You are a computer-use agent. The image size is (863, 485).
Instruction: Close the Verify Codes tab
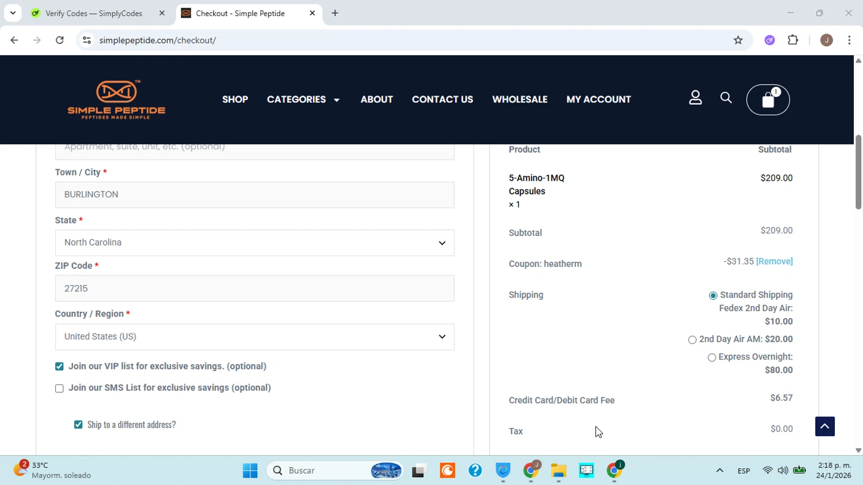(162, 13)
